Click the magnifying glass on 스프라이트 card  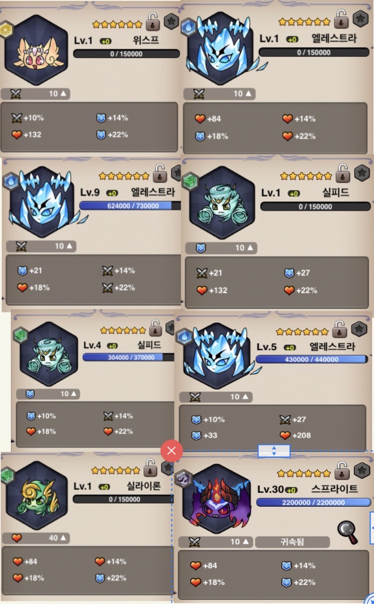(x=348, y=532)
